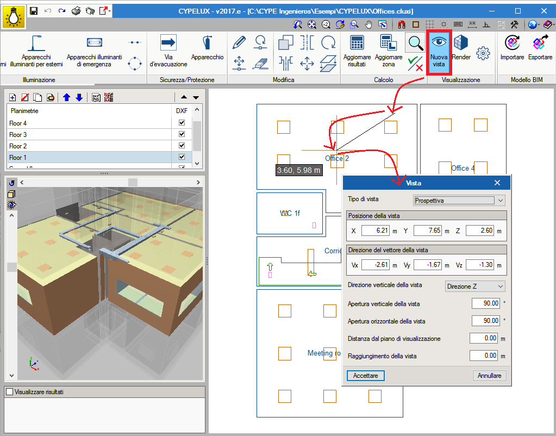Select Floor 3 in Planimetrie list

coord(89,134)
